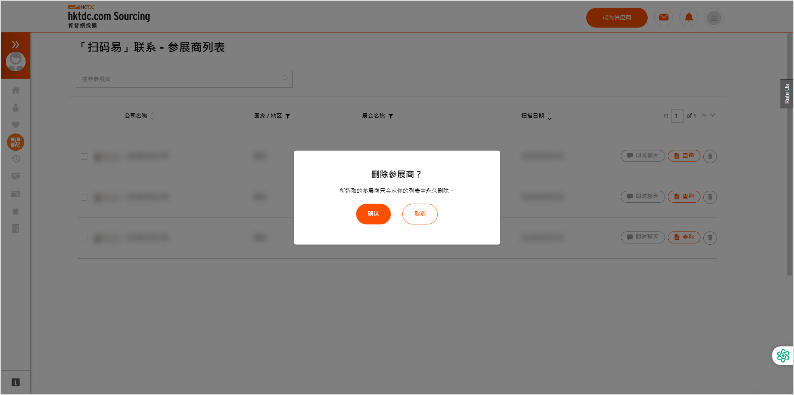Click the hktdc.com Sourcing logo
Viewport: 794px width, 395px height.
pyautogui.click(x=109, y=16)
